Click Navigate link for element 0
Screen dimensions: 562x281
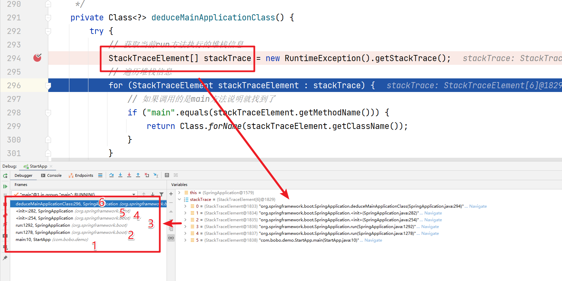(478, 206)
